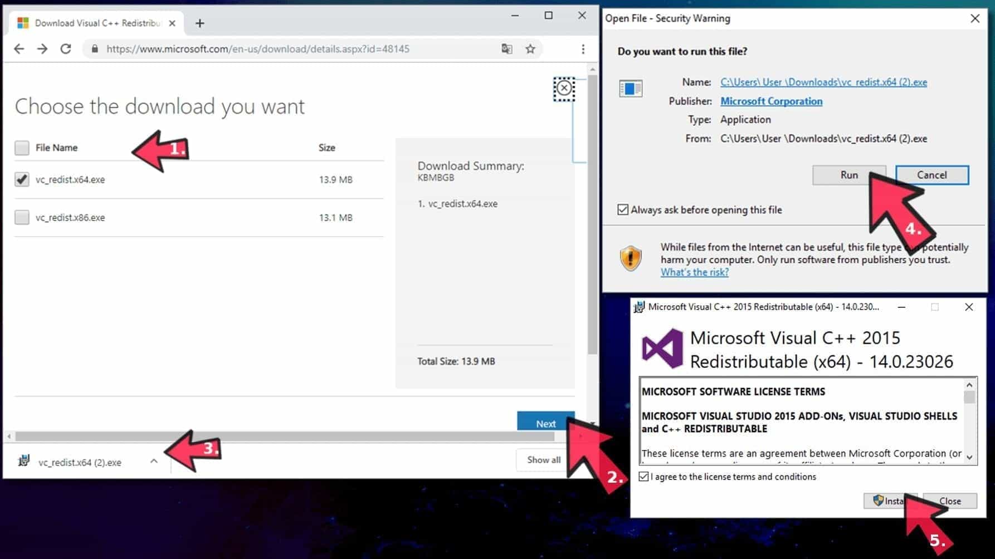Image resolution: width=995 pixels, height=559 pixels.
Task: Click 13.9 MB size for x64 file
Action: pyautogui.click(x=335, y=179)
